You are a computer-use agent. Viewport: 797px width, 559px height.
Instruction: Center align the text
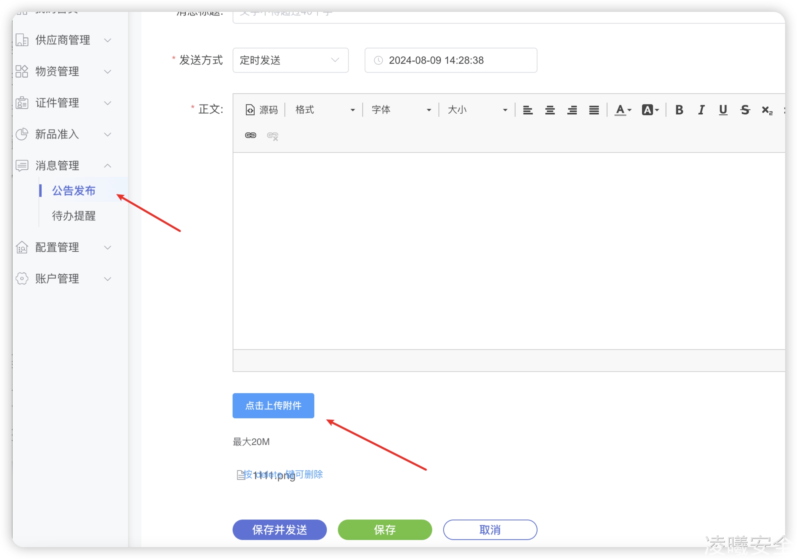(550, 110)
